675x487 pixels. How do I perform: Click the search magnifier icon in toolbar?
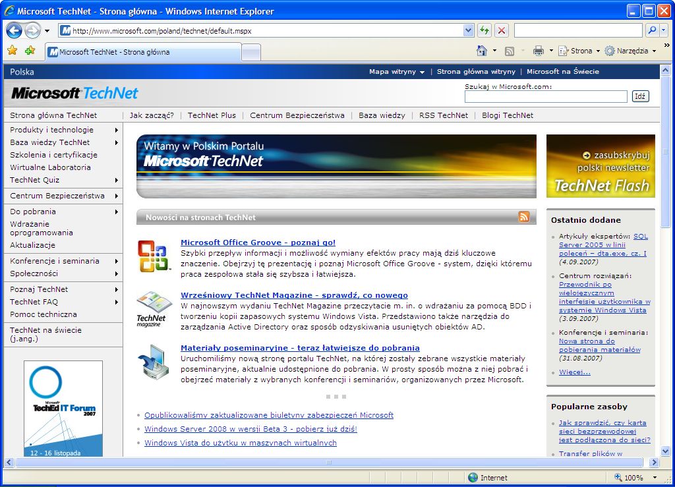click(652, 30)
